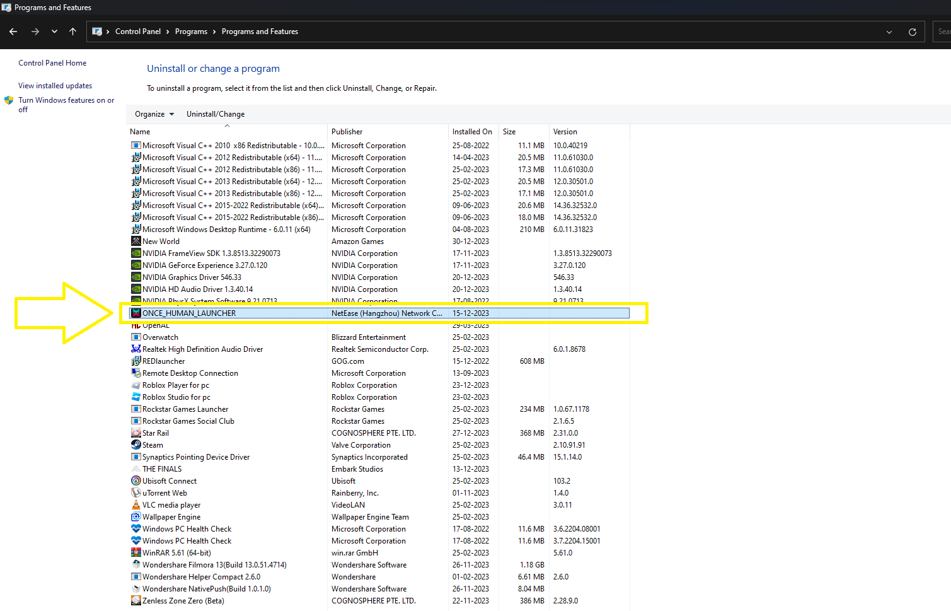
Task: Open the Organize dropdown menu
Action: point(154,114)
